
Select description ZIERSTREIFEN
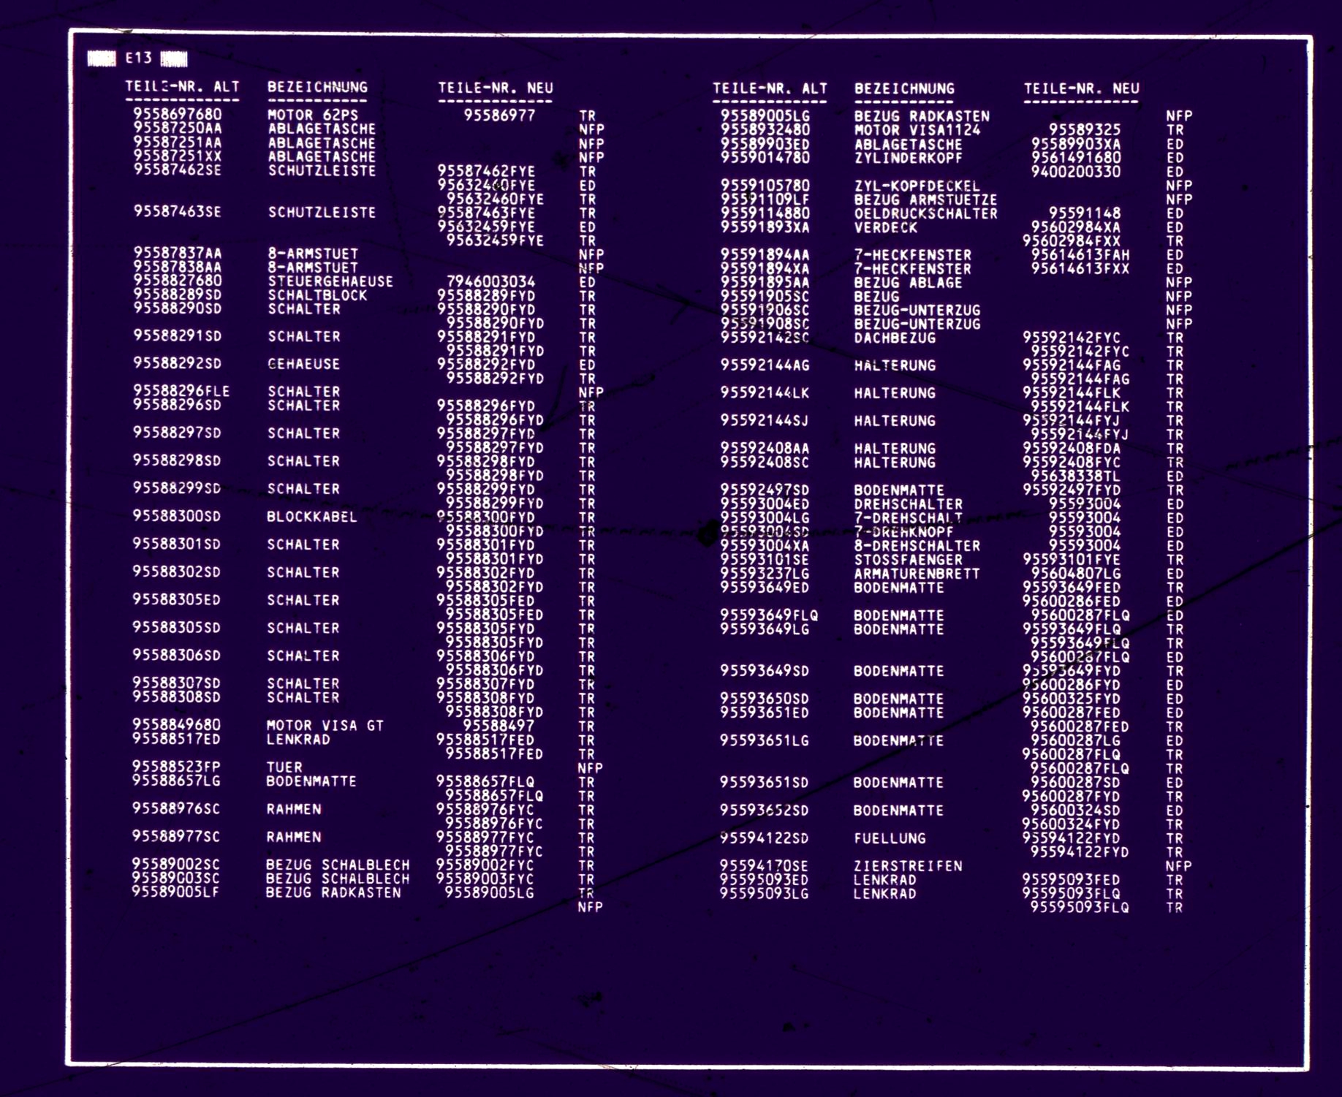(x=907, y=866)
